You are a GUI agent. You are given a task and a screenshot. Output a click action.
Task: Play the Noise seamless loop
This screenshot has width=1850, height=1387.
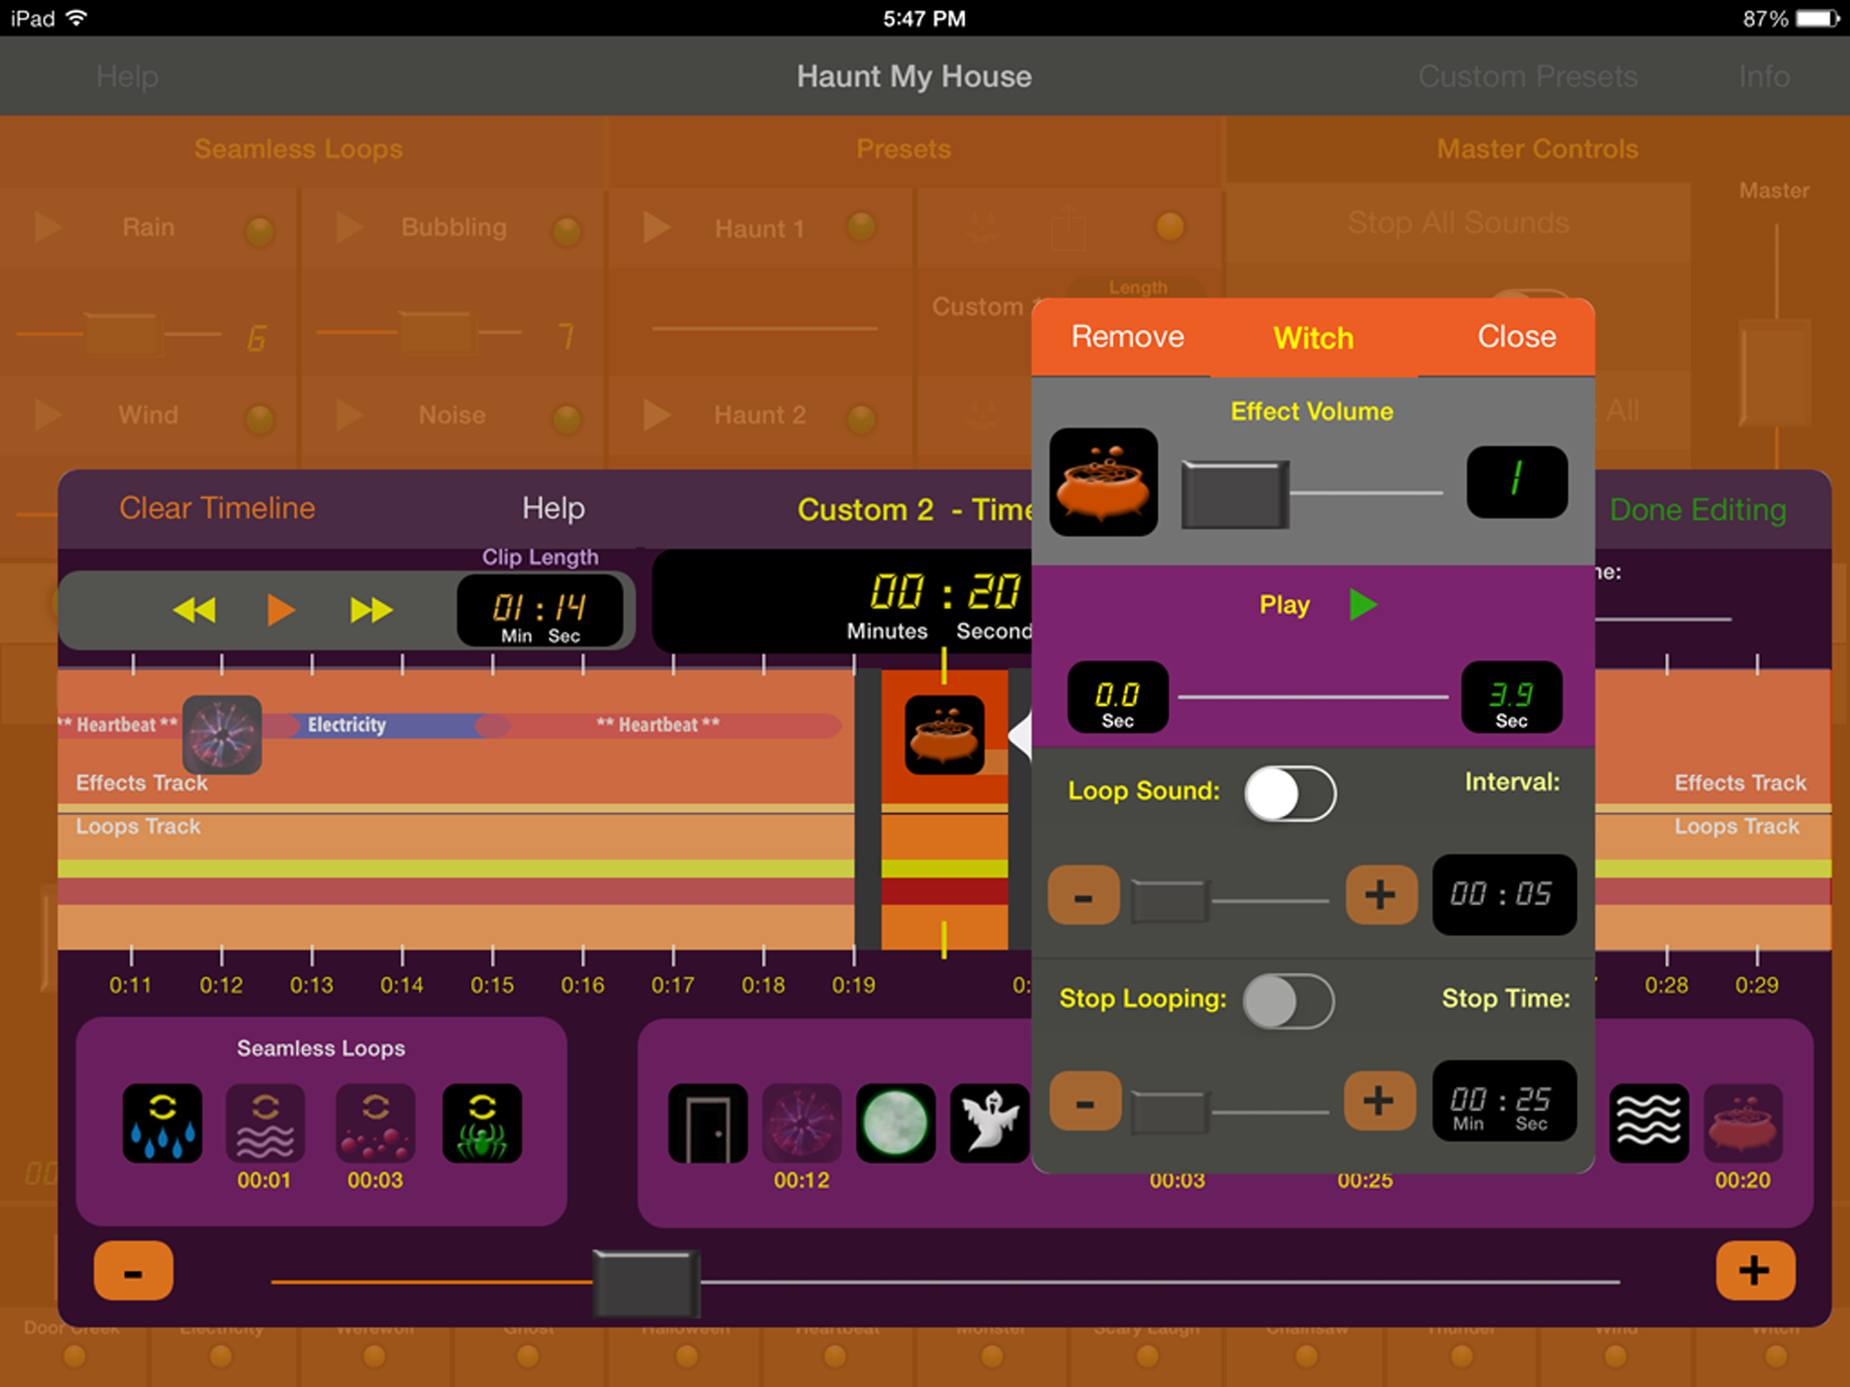point(349,414)
